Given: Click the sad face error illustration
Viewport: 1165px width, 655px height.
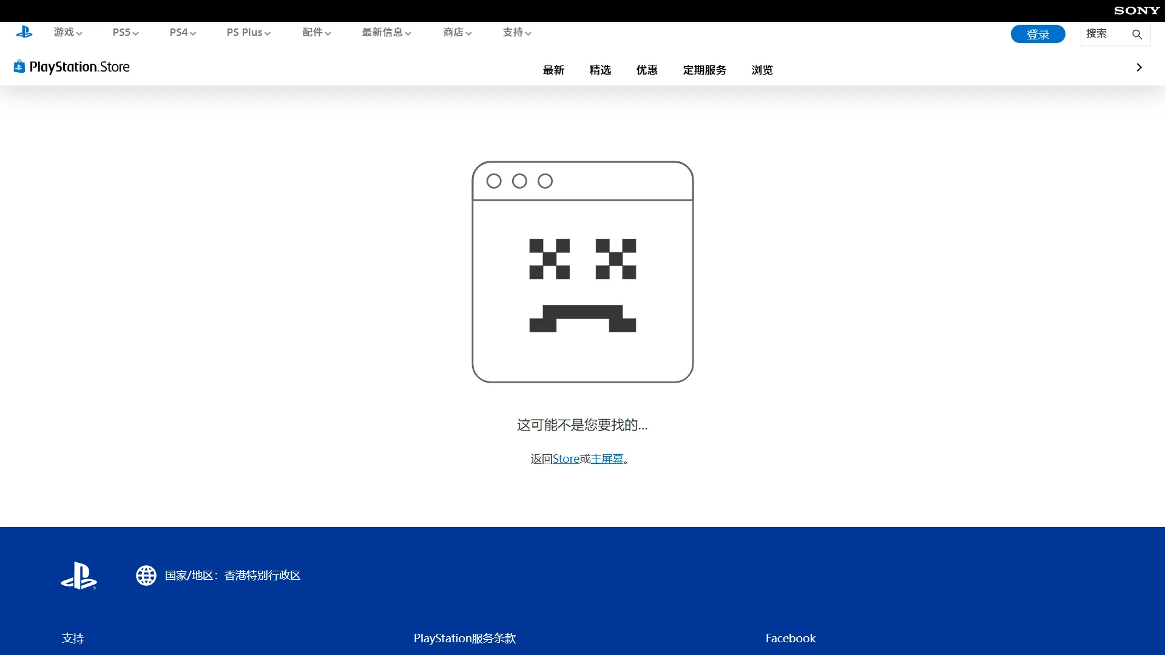Looking at the screenshot, I should coord(582,272).
